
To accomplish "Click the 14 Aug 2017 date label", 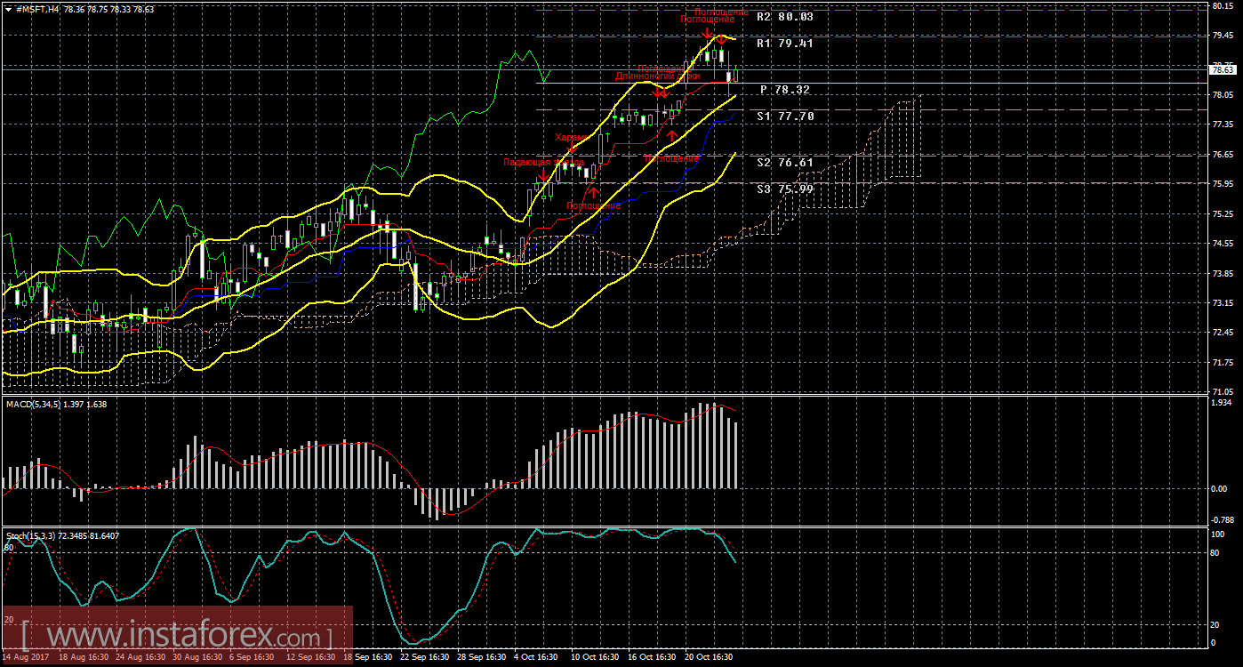I will 28,657.
